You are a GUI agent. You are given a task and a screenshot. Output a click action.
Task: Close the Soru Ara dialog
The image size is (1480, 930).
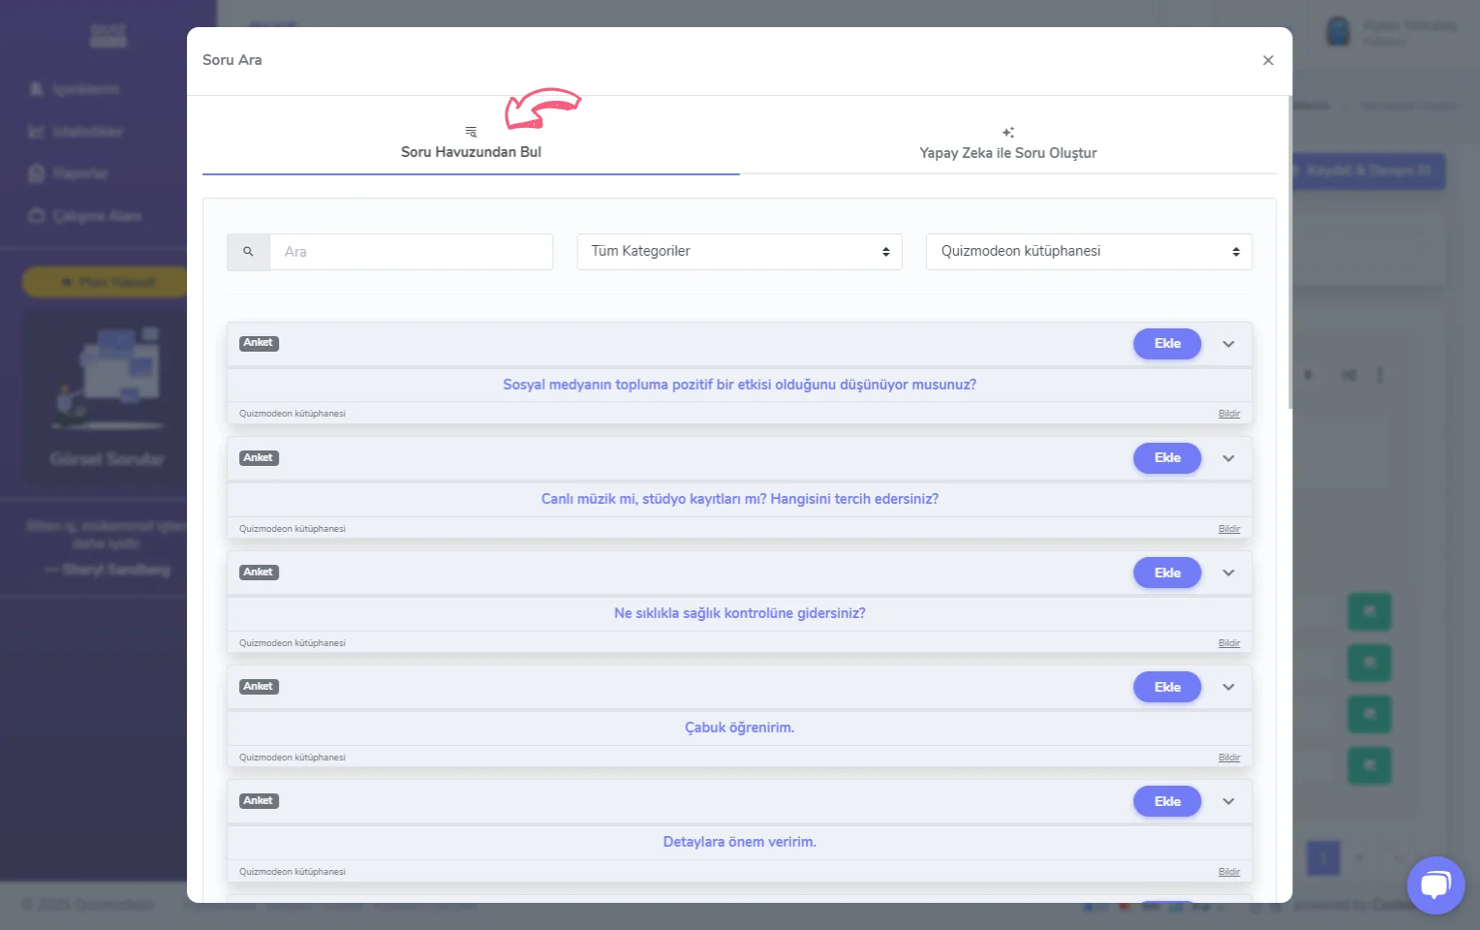1268,60
